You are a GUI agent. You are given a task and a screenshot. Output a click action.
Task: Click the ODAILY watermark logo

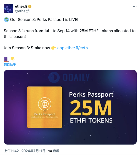click(69, 77)
